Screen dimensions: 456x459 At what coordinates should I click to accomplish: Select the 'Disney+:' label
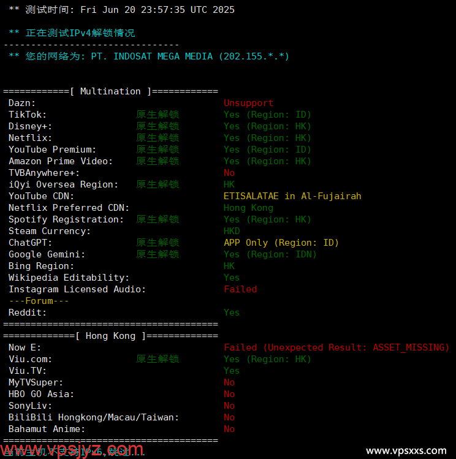pyautogui.click(x=30, y=126)
